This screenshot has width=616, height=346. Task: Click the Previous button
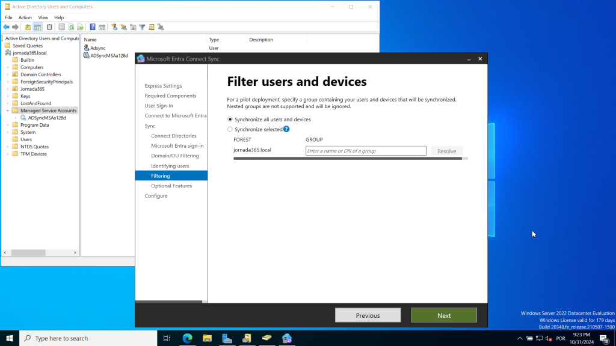(368, 315)
